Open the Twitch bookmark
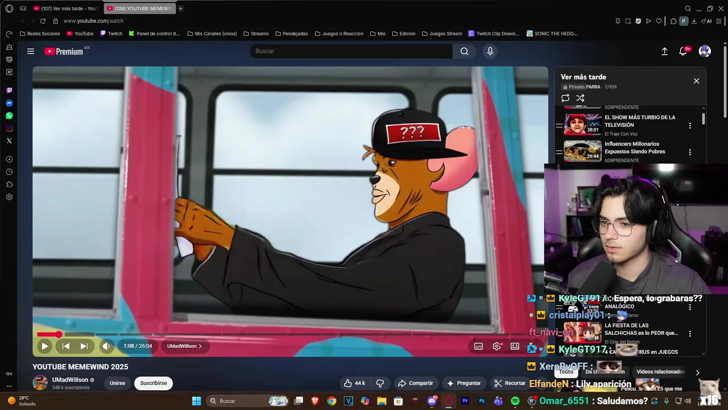Screen dimensions: 728x410 pyautogui.click(x=111, y=34)
